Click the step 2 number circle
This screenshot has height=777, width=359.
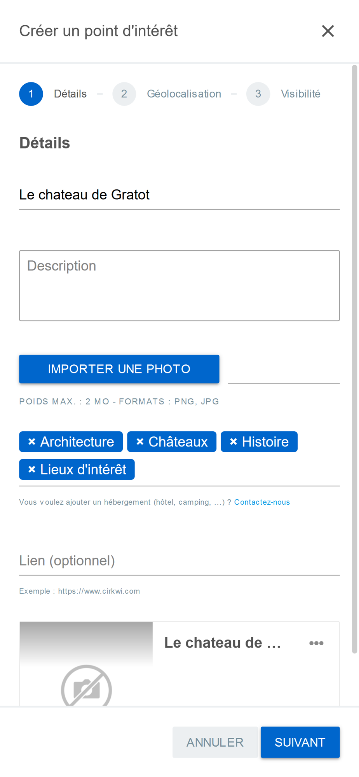(124, 94)
